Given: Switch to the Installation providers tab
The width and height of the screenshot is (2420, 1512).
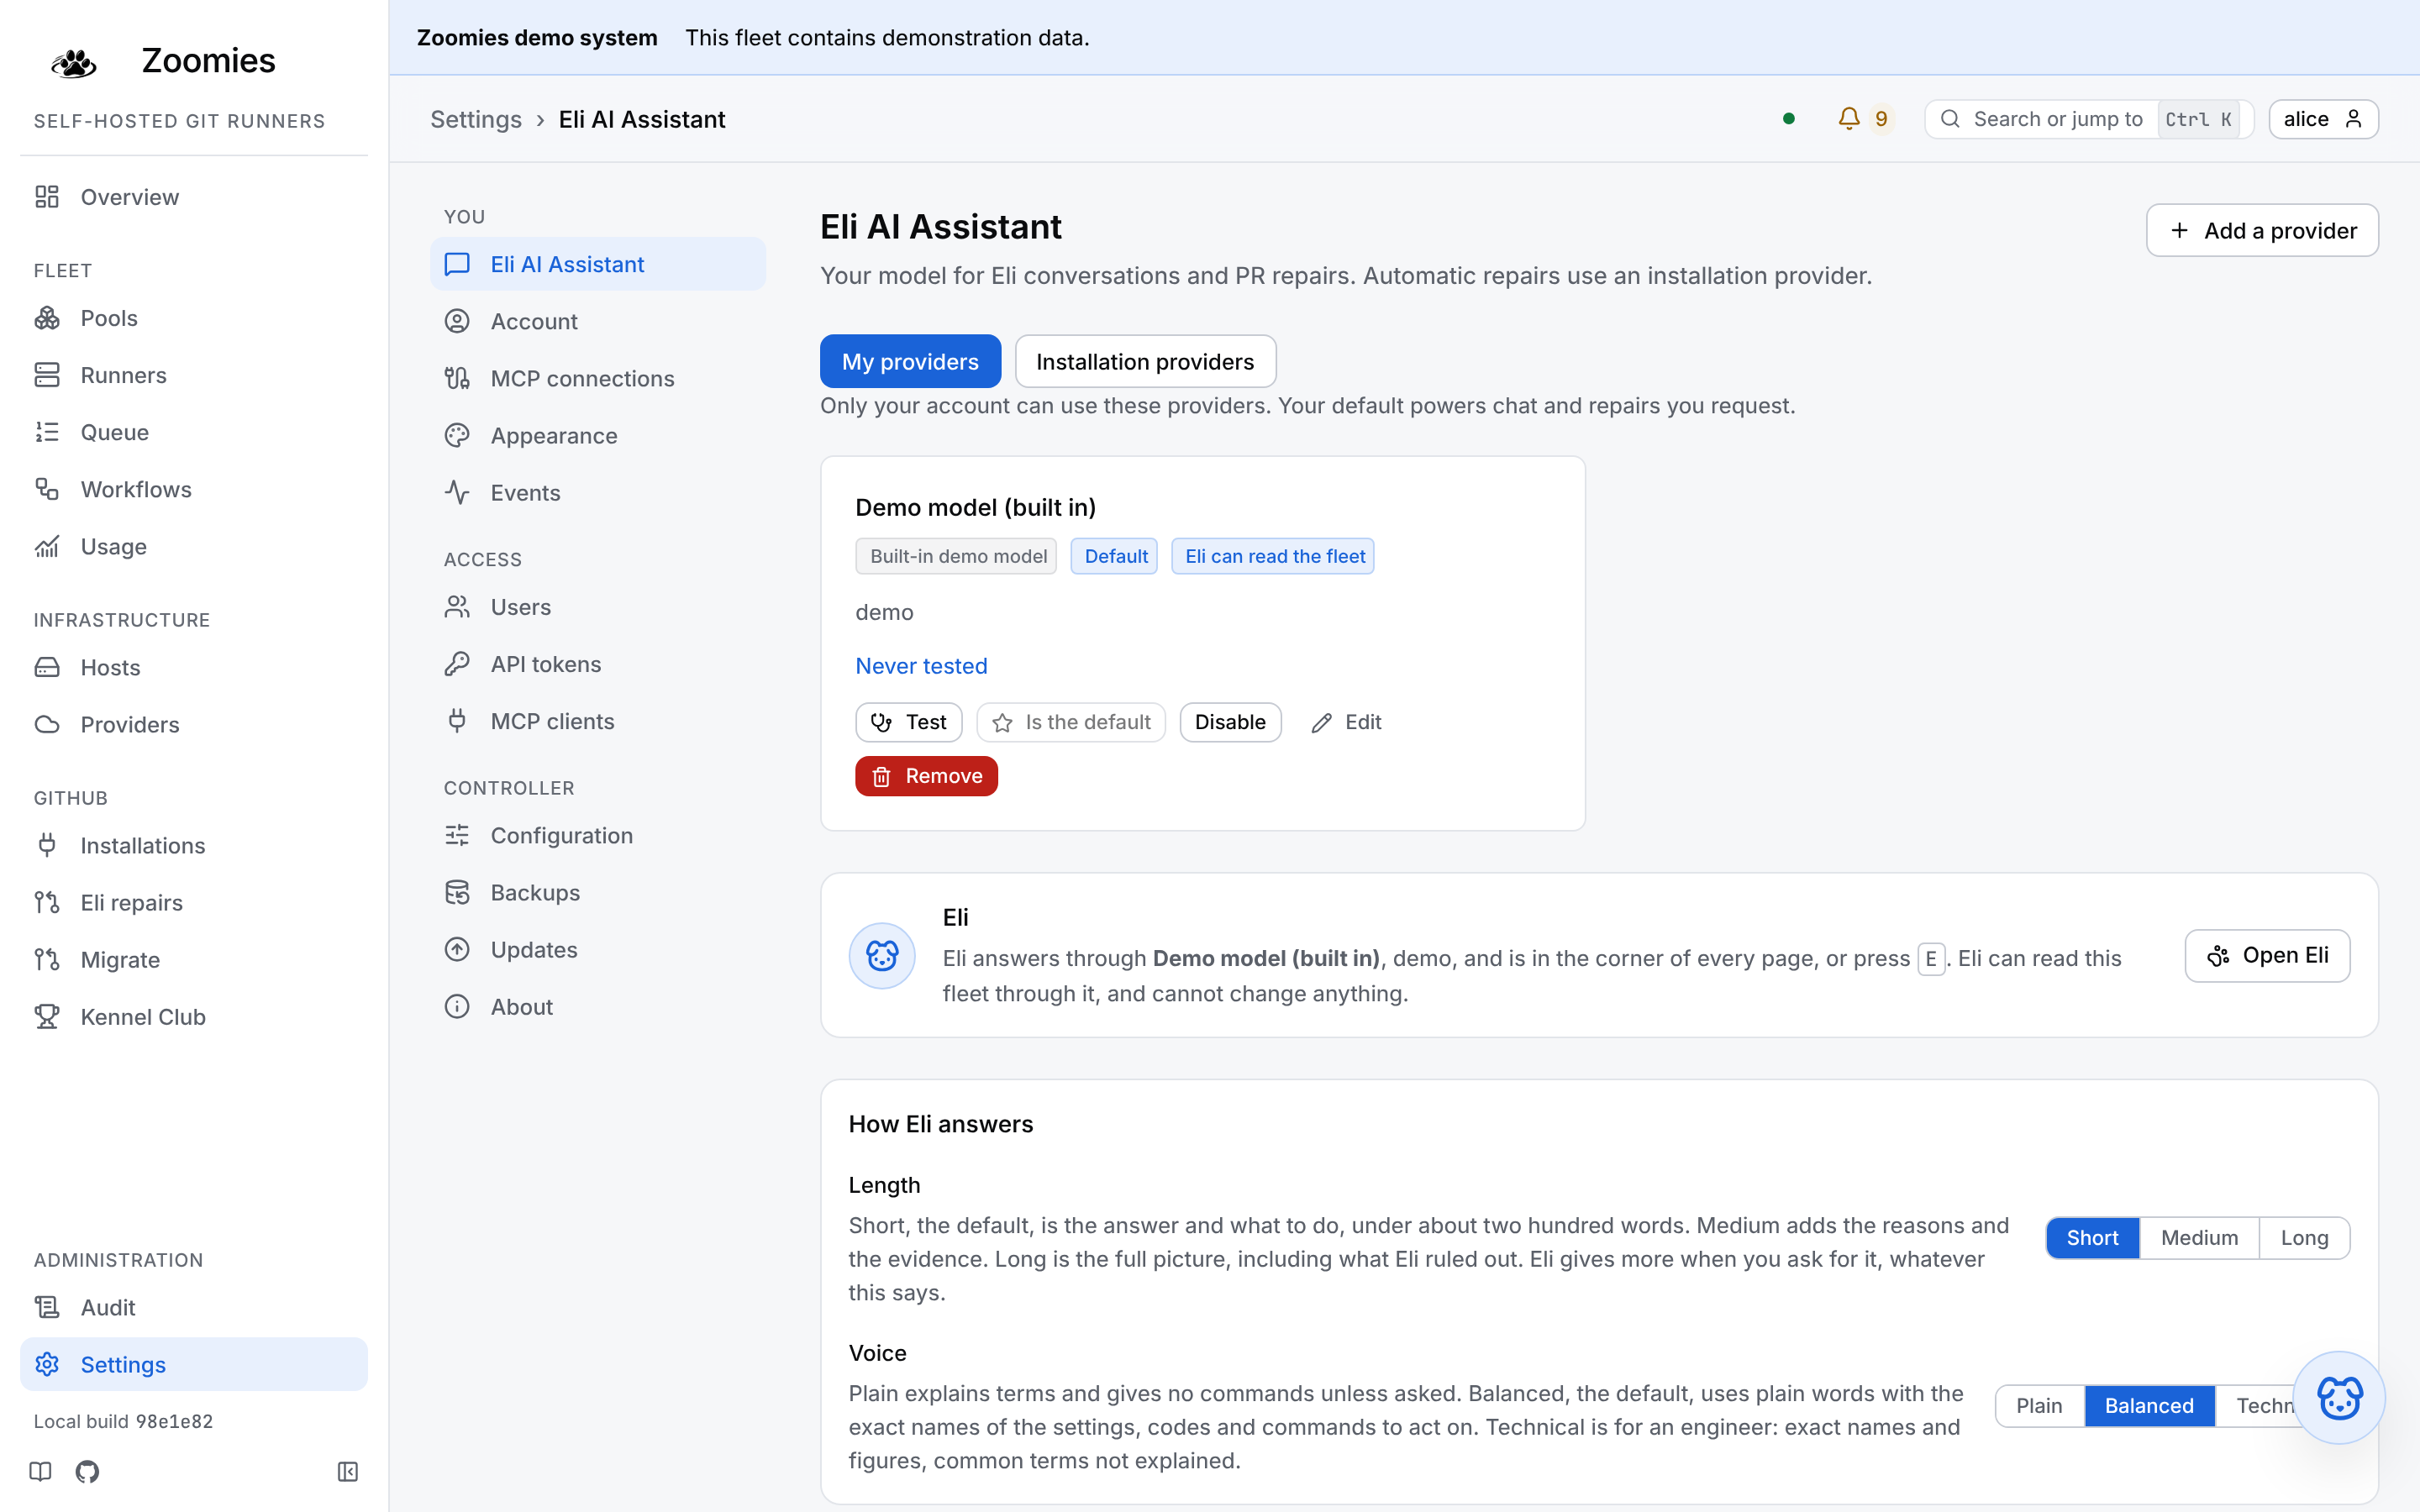Looking at the screenshot, I should [x=1145, y=361].
